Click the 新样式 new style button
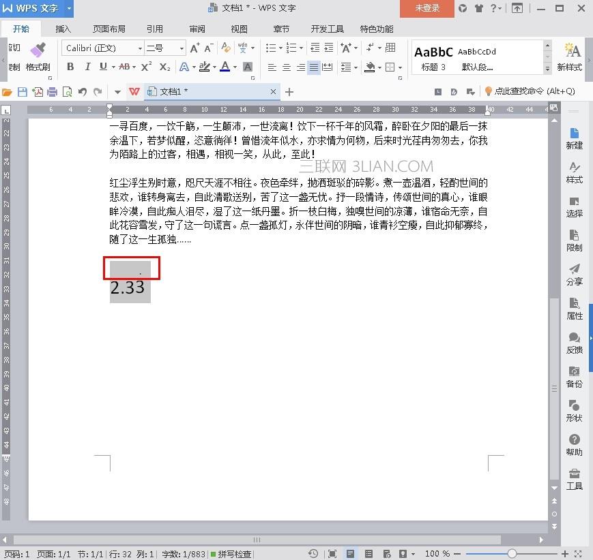This screenshot has height=560, width=593. point(569,57)
